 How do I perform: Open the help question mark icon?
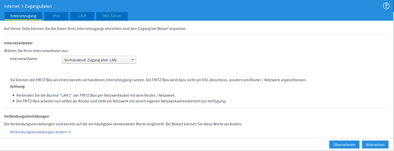386,6
